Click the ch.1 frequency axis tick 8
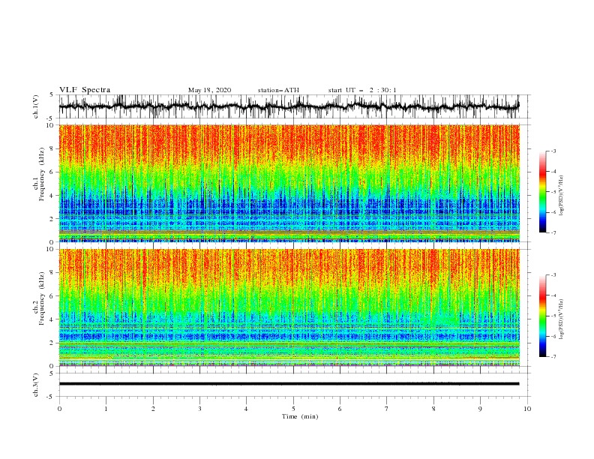This screenshot has height=459, width=594. 52,148
